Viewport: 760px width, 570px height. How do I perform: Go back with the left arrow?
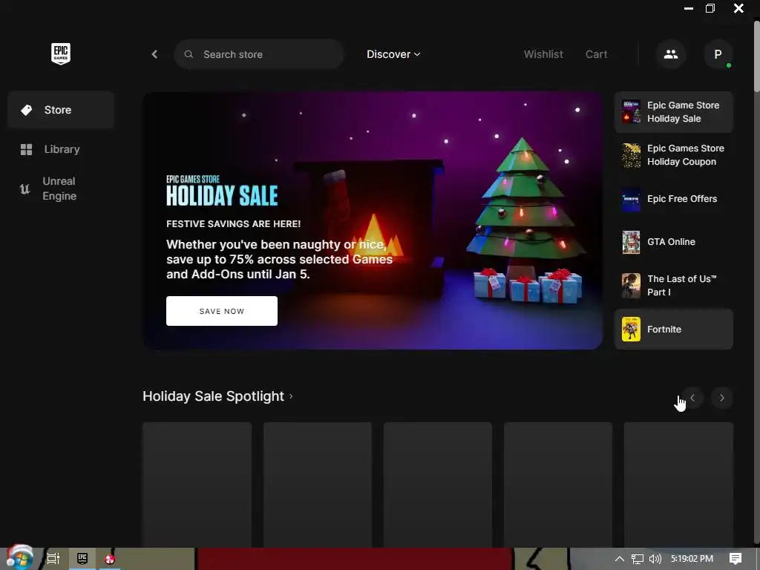(154, 54)
